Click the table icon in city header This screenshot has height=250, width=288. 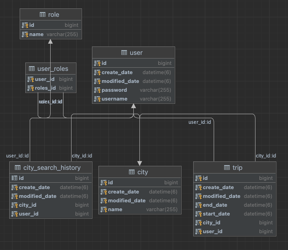pyautogui.click(x=132, y=172)
